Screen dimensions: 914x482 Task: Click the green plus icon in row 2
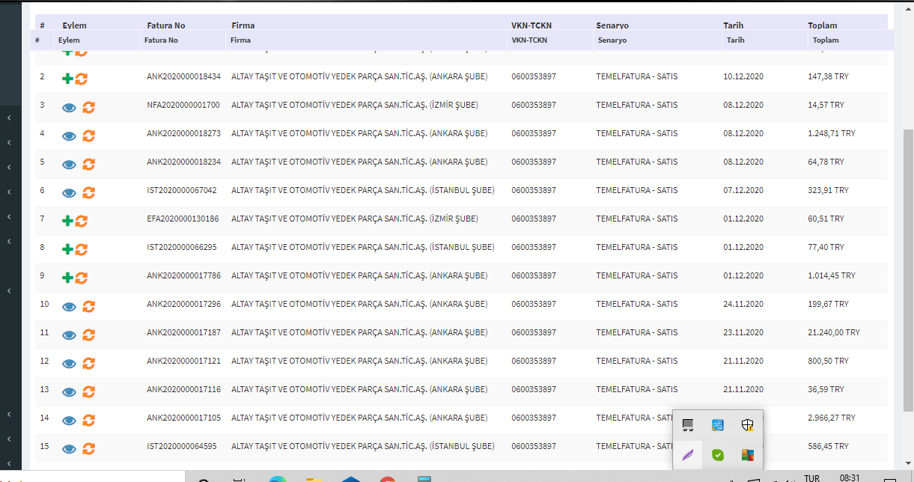click(x=67, y=78)
